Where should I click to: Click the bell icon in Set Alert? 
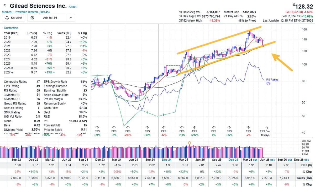coord(7,18)
